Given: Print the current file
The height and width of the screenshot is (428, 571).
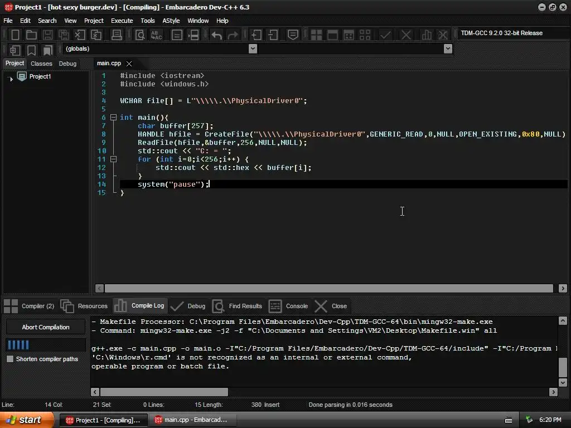Looking at the screenshot, I should [117, 35].
